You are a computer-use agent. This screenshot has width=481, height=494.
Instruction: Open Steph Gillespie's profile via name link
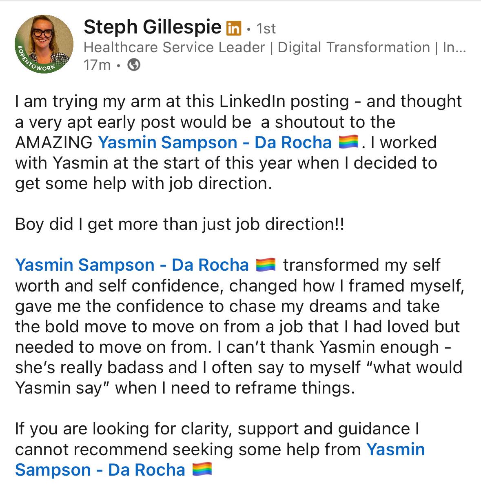[x=152, y=27]
